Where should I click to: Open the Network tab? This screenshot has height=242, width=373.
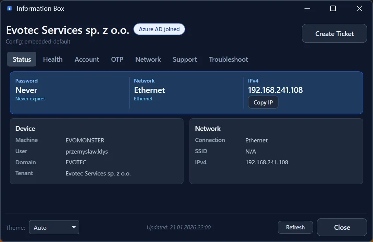pos(148,59)
